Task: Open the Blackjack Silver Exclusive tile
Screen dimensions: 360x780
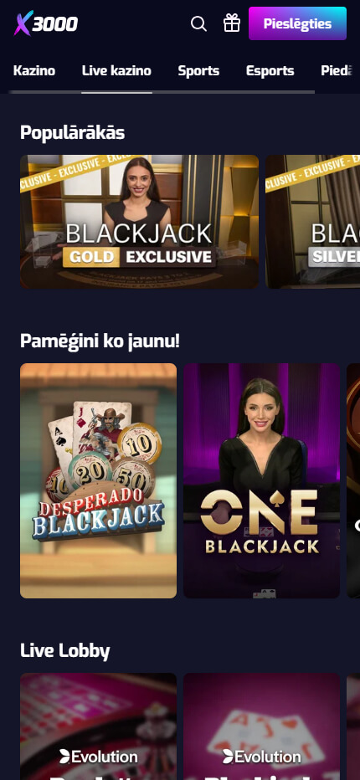Action: point(312,222)
